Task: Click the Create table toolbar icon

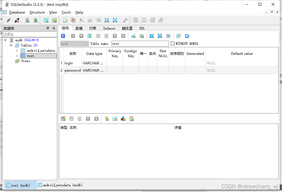Action: [46, 20]
